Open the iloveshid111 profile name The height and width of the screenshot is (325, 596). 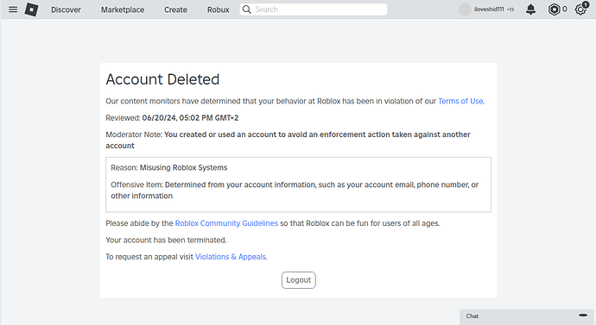489,9
